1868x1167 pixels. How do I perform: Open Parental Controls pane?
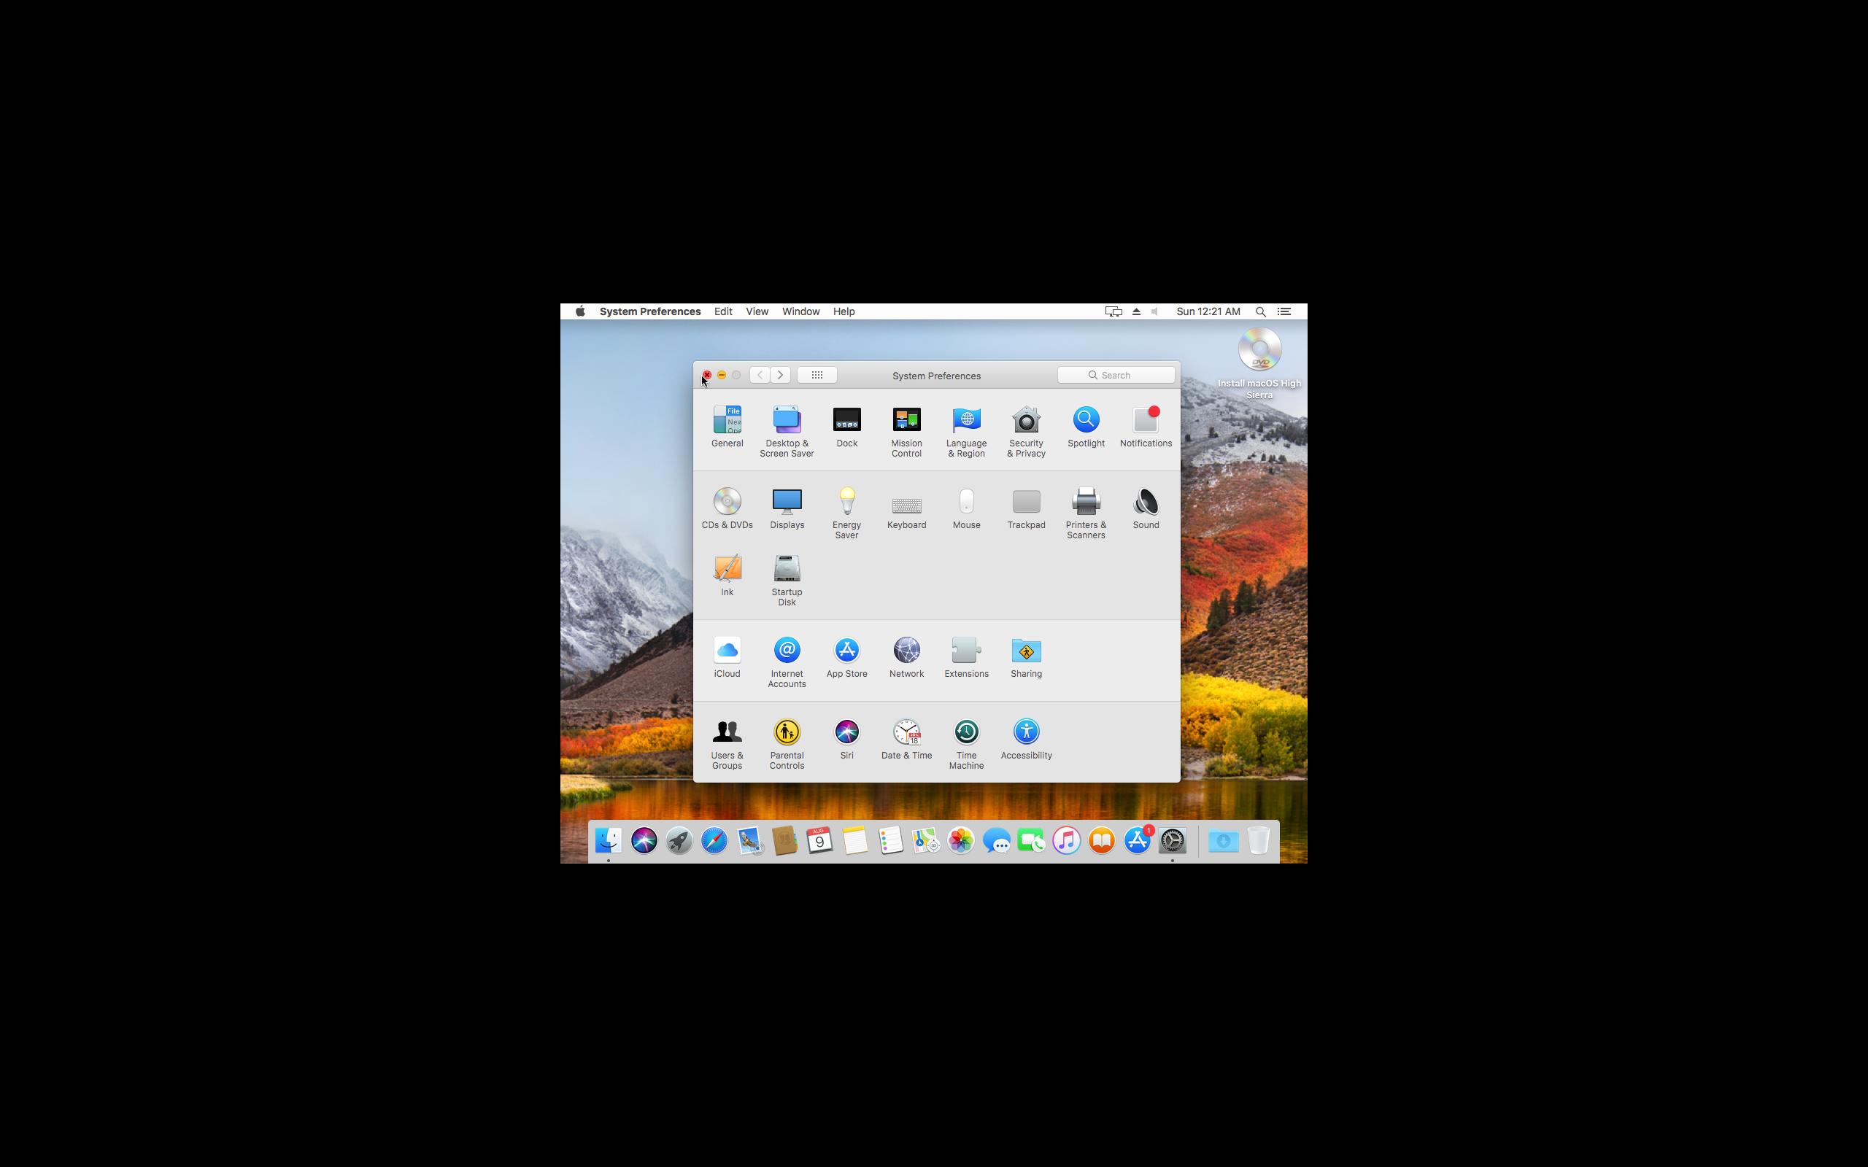point(787,732)
